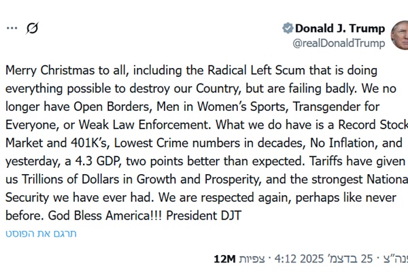408x272 pixels.
Task: Open the @realDonaldTrump handle link
Action: 339,44
